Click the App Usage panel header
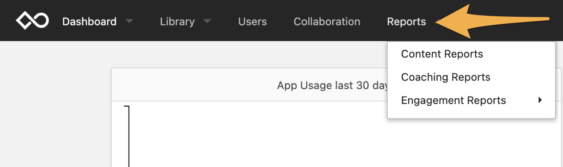 (x=250, y=85)
